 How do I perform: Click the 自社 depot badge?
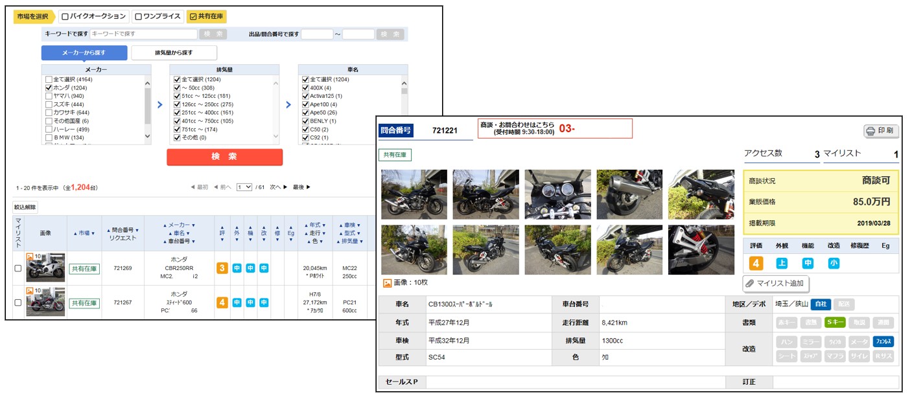pos(821,304)
